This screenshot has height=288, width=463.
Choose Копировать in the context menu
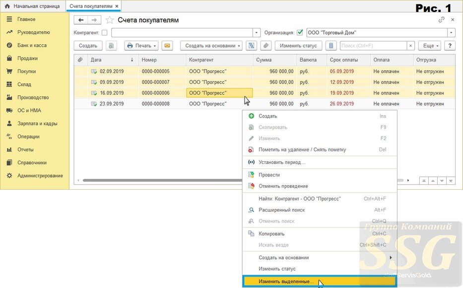(x=320, y=234)
